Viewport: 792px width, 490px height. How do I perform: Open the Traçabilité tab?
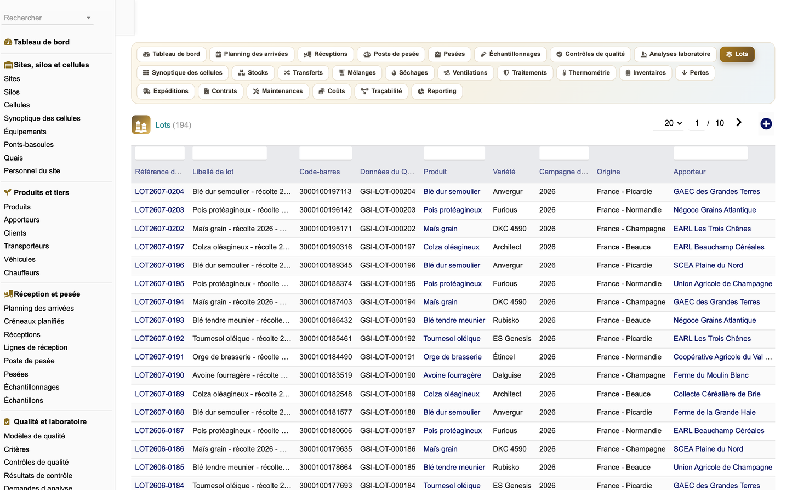(381, 92)
